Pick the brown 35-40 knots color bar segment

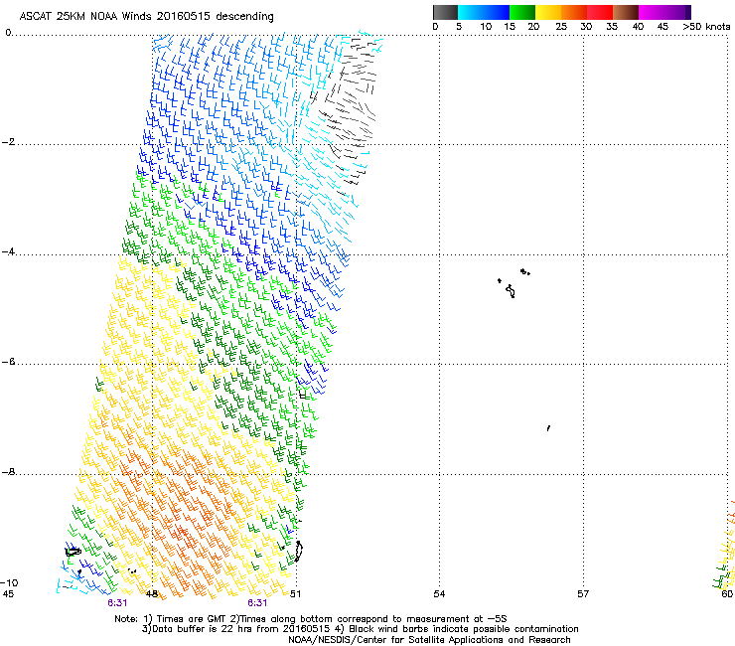626,12
